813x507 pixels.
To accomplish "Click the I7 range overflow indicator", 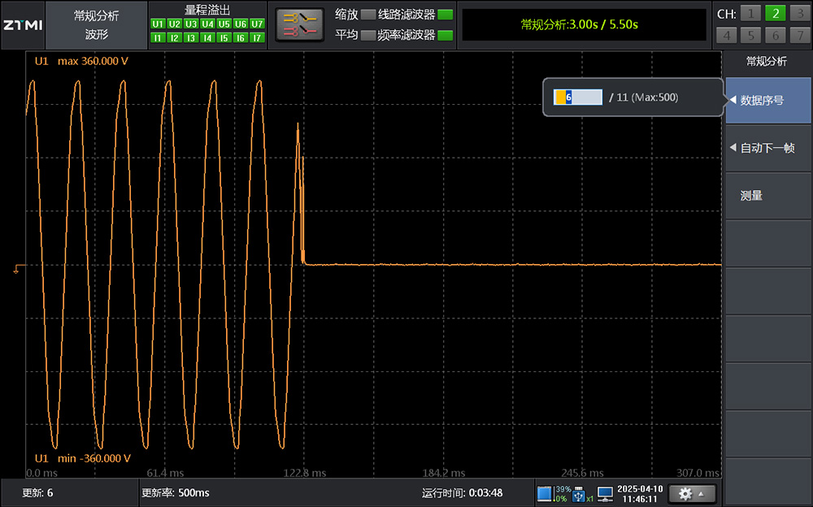I will (257, 37).
